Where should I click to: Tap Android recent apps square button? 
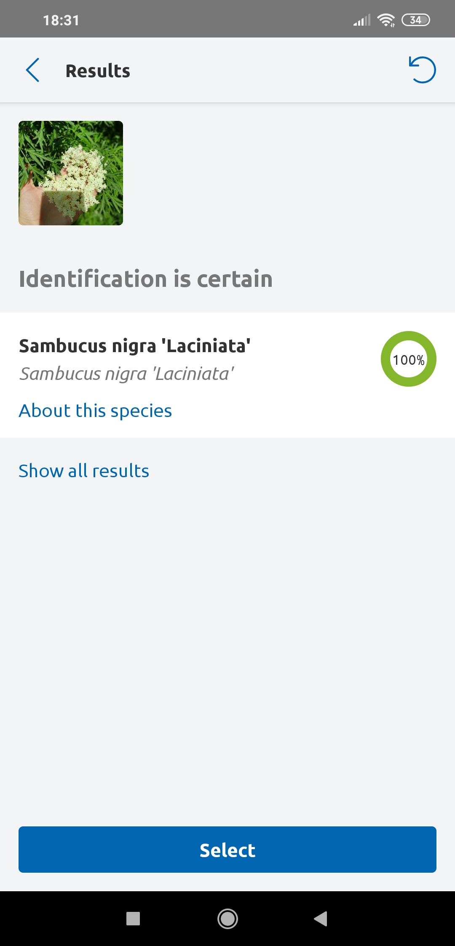point(133,919)
